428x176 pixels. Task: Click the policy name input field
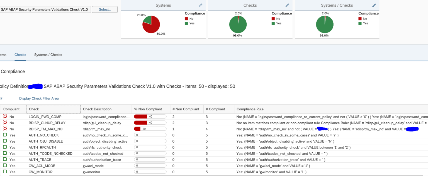[45, 9]
